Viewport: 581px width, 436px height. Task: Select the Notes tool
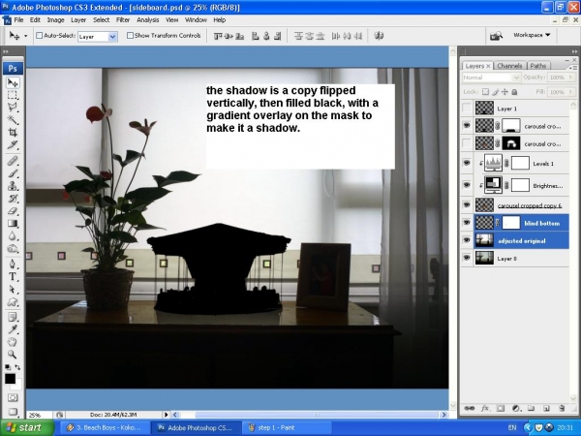[13, 317]
